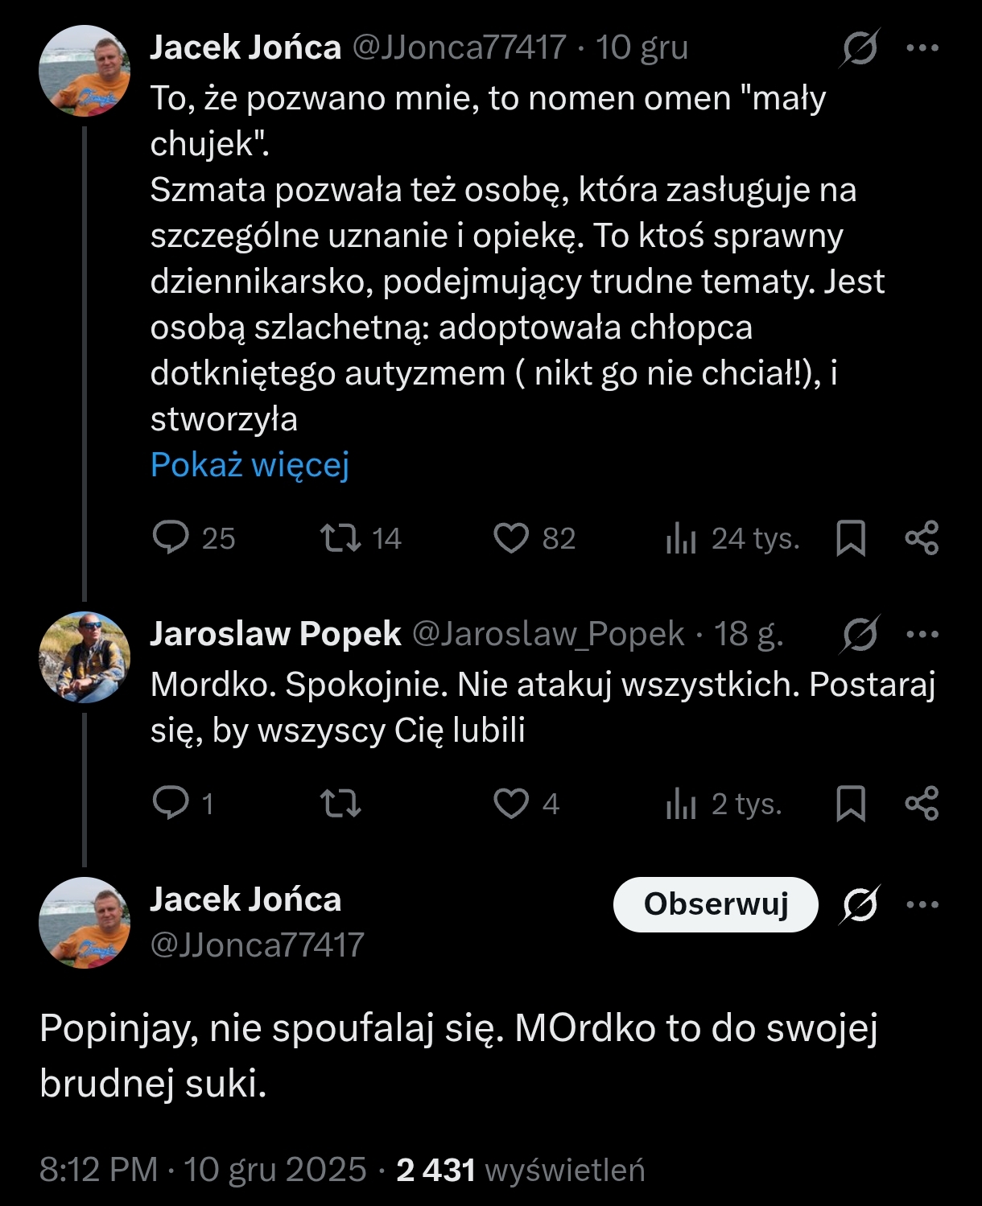
Task: Bookmark Jaroslaw Popek's reply
Action: point(851,803)
